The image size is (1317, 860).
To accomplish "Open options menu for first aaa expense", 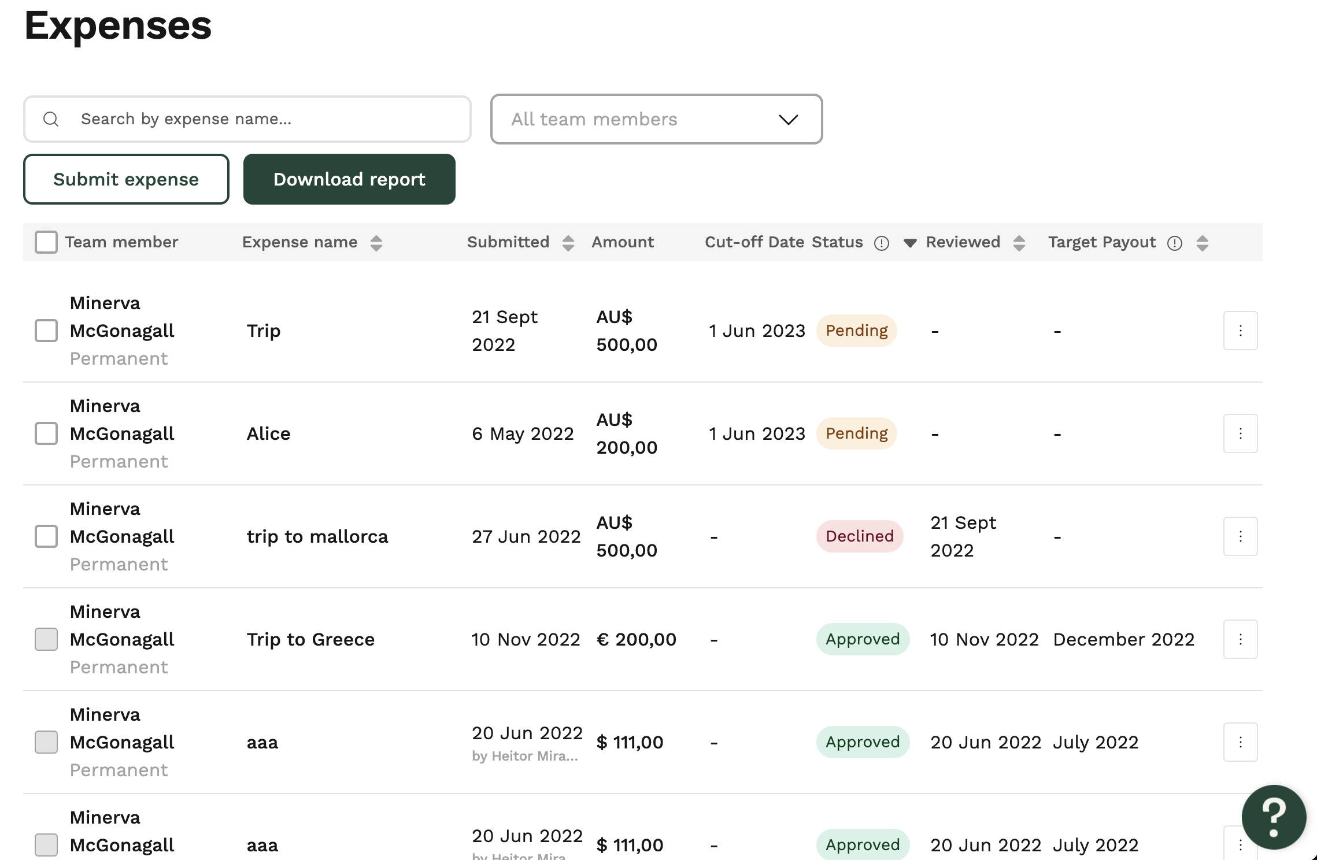I will 1240,742.
